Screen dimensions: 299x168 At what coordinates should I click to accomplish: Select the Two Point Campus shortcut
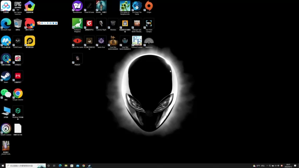point(149,25)
